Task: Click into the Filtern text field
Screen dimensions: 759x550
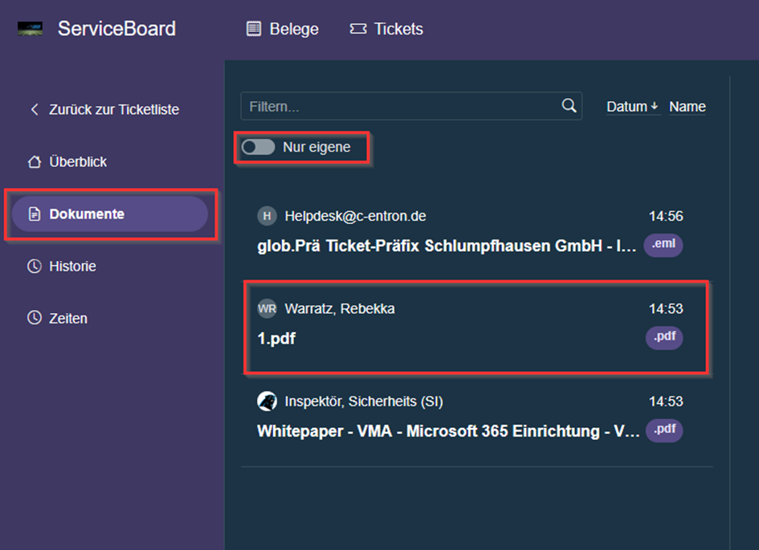Action: pos(402,106)
